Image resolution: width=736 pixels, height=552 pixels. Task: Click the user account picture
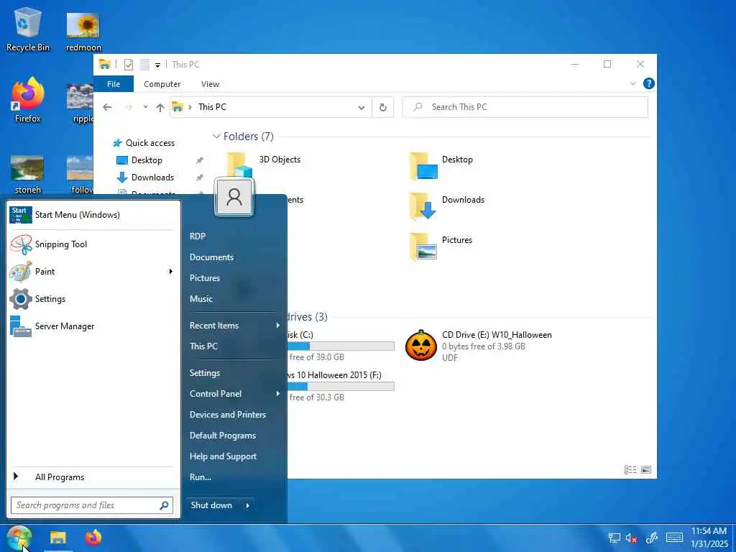pos(234,197)
